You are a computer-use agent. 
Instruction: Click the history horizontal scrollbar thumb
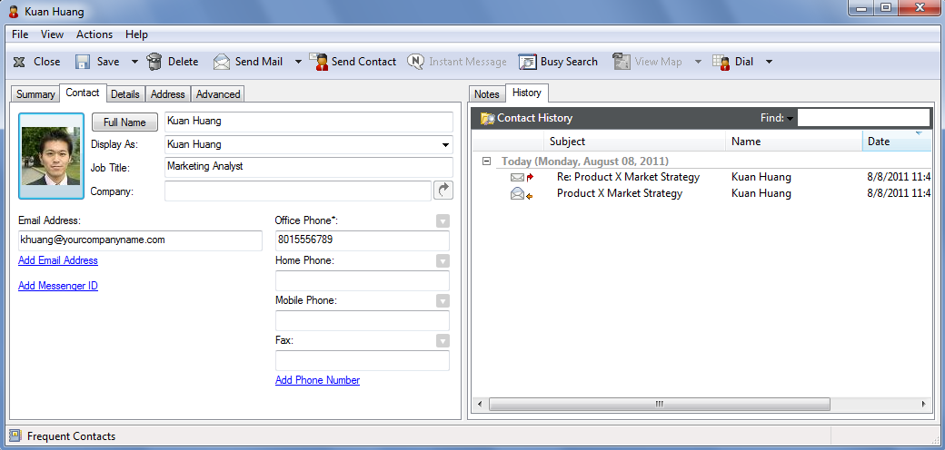pos(660,404)
